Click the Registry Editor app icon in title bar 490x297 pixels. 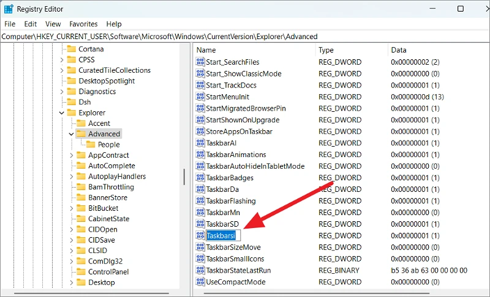pos(8,9)
